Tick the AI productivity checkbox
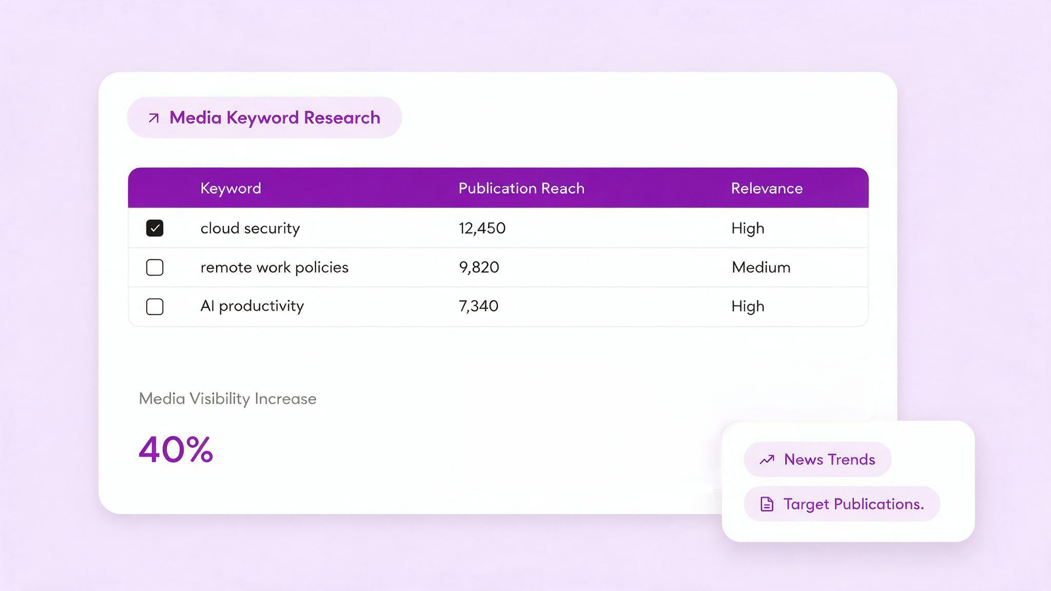The width and height of the screenshot is (1051, 591). [x=155, y=307]
